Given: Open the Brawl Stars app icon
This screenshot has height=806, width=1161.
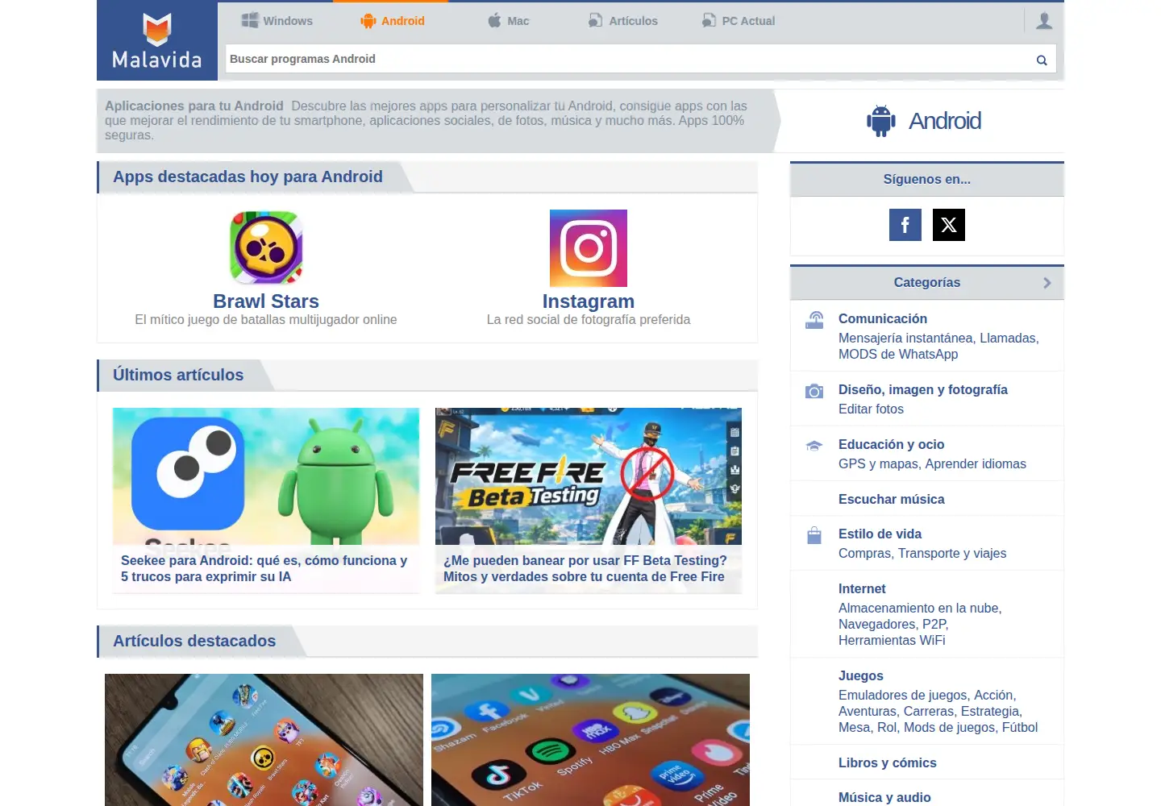Looking at the screenshot, I should [x=266, y=248].
